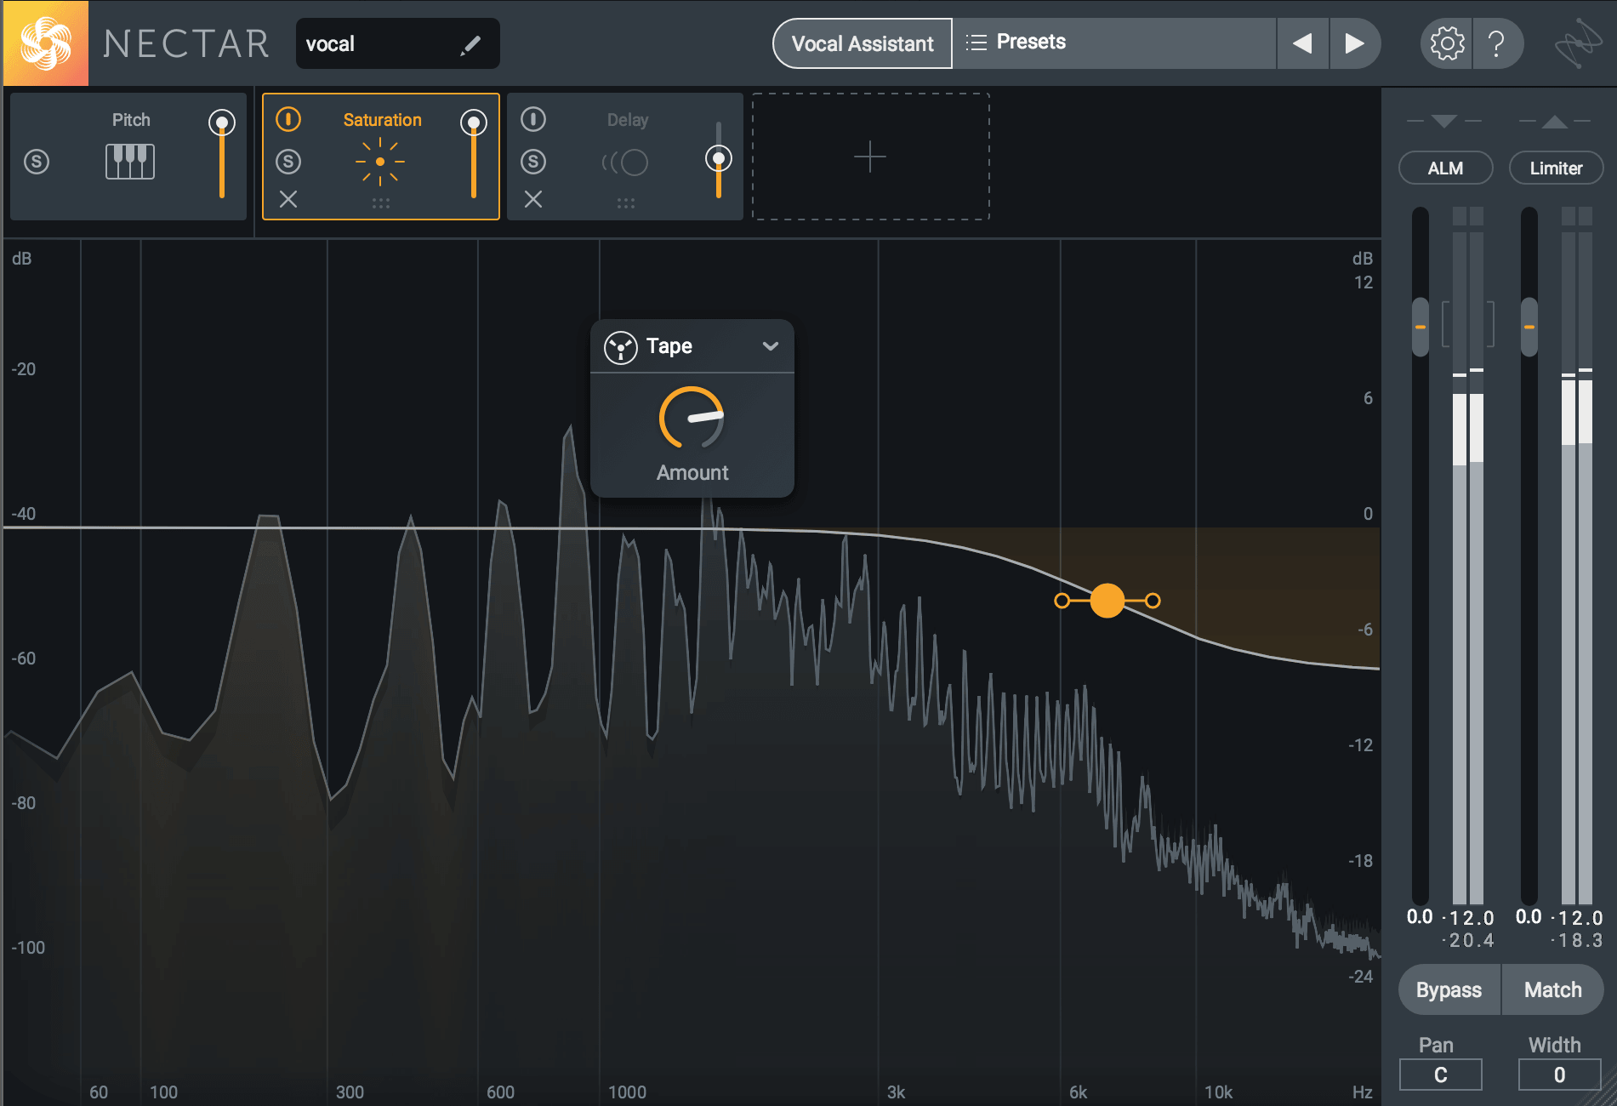Select the Pitch module tab

click(128, 157)
